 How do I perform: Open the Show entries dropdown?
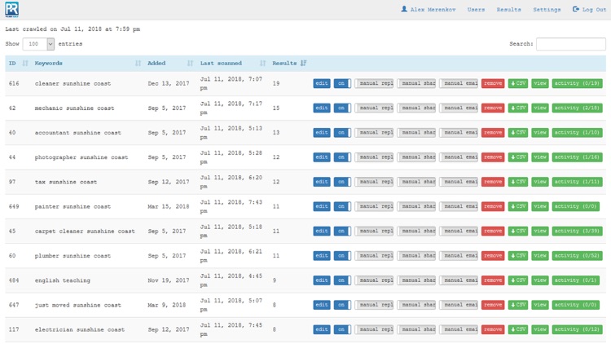pyautogui.click(x=38, y=44)
